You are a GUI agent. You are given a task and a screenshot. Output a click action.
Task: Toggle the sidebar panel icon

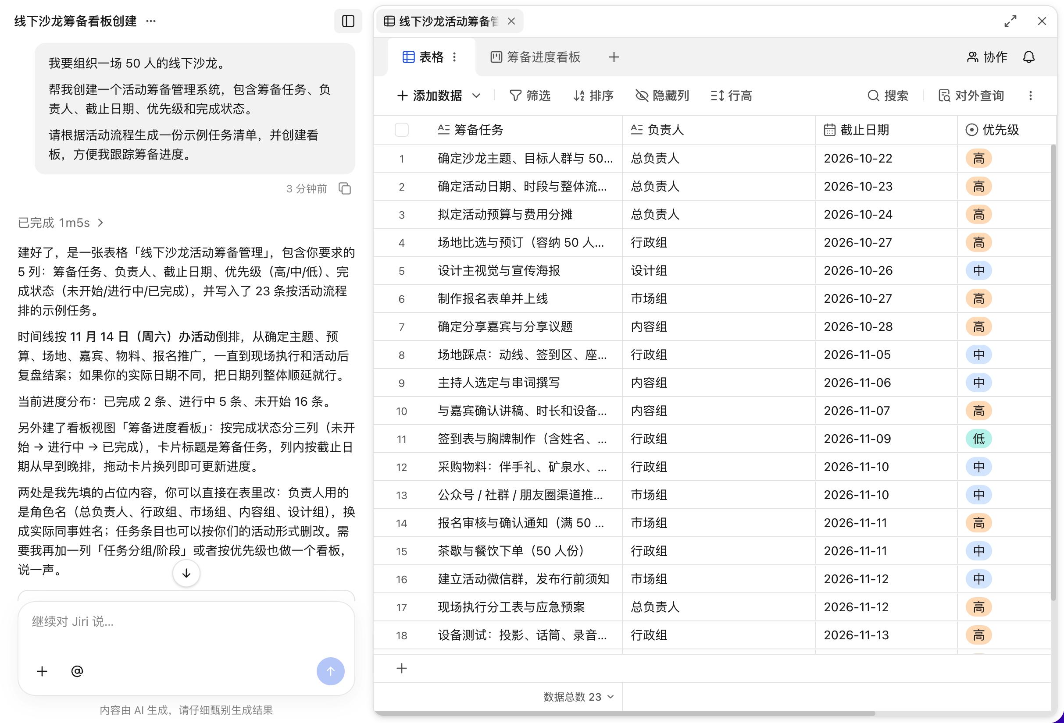click(348, 21)
